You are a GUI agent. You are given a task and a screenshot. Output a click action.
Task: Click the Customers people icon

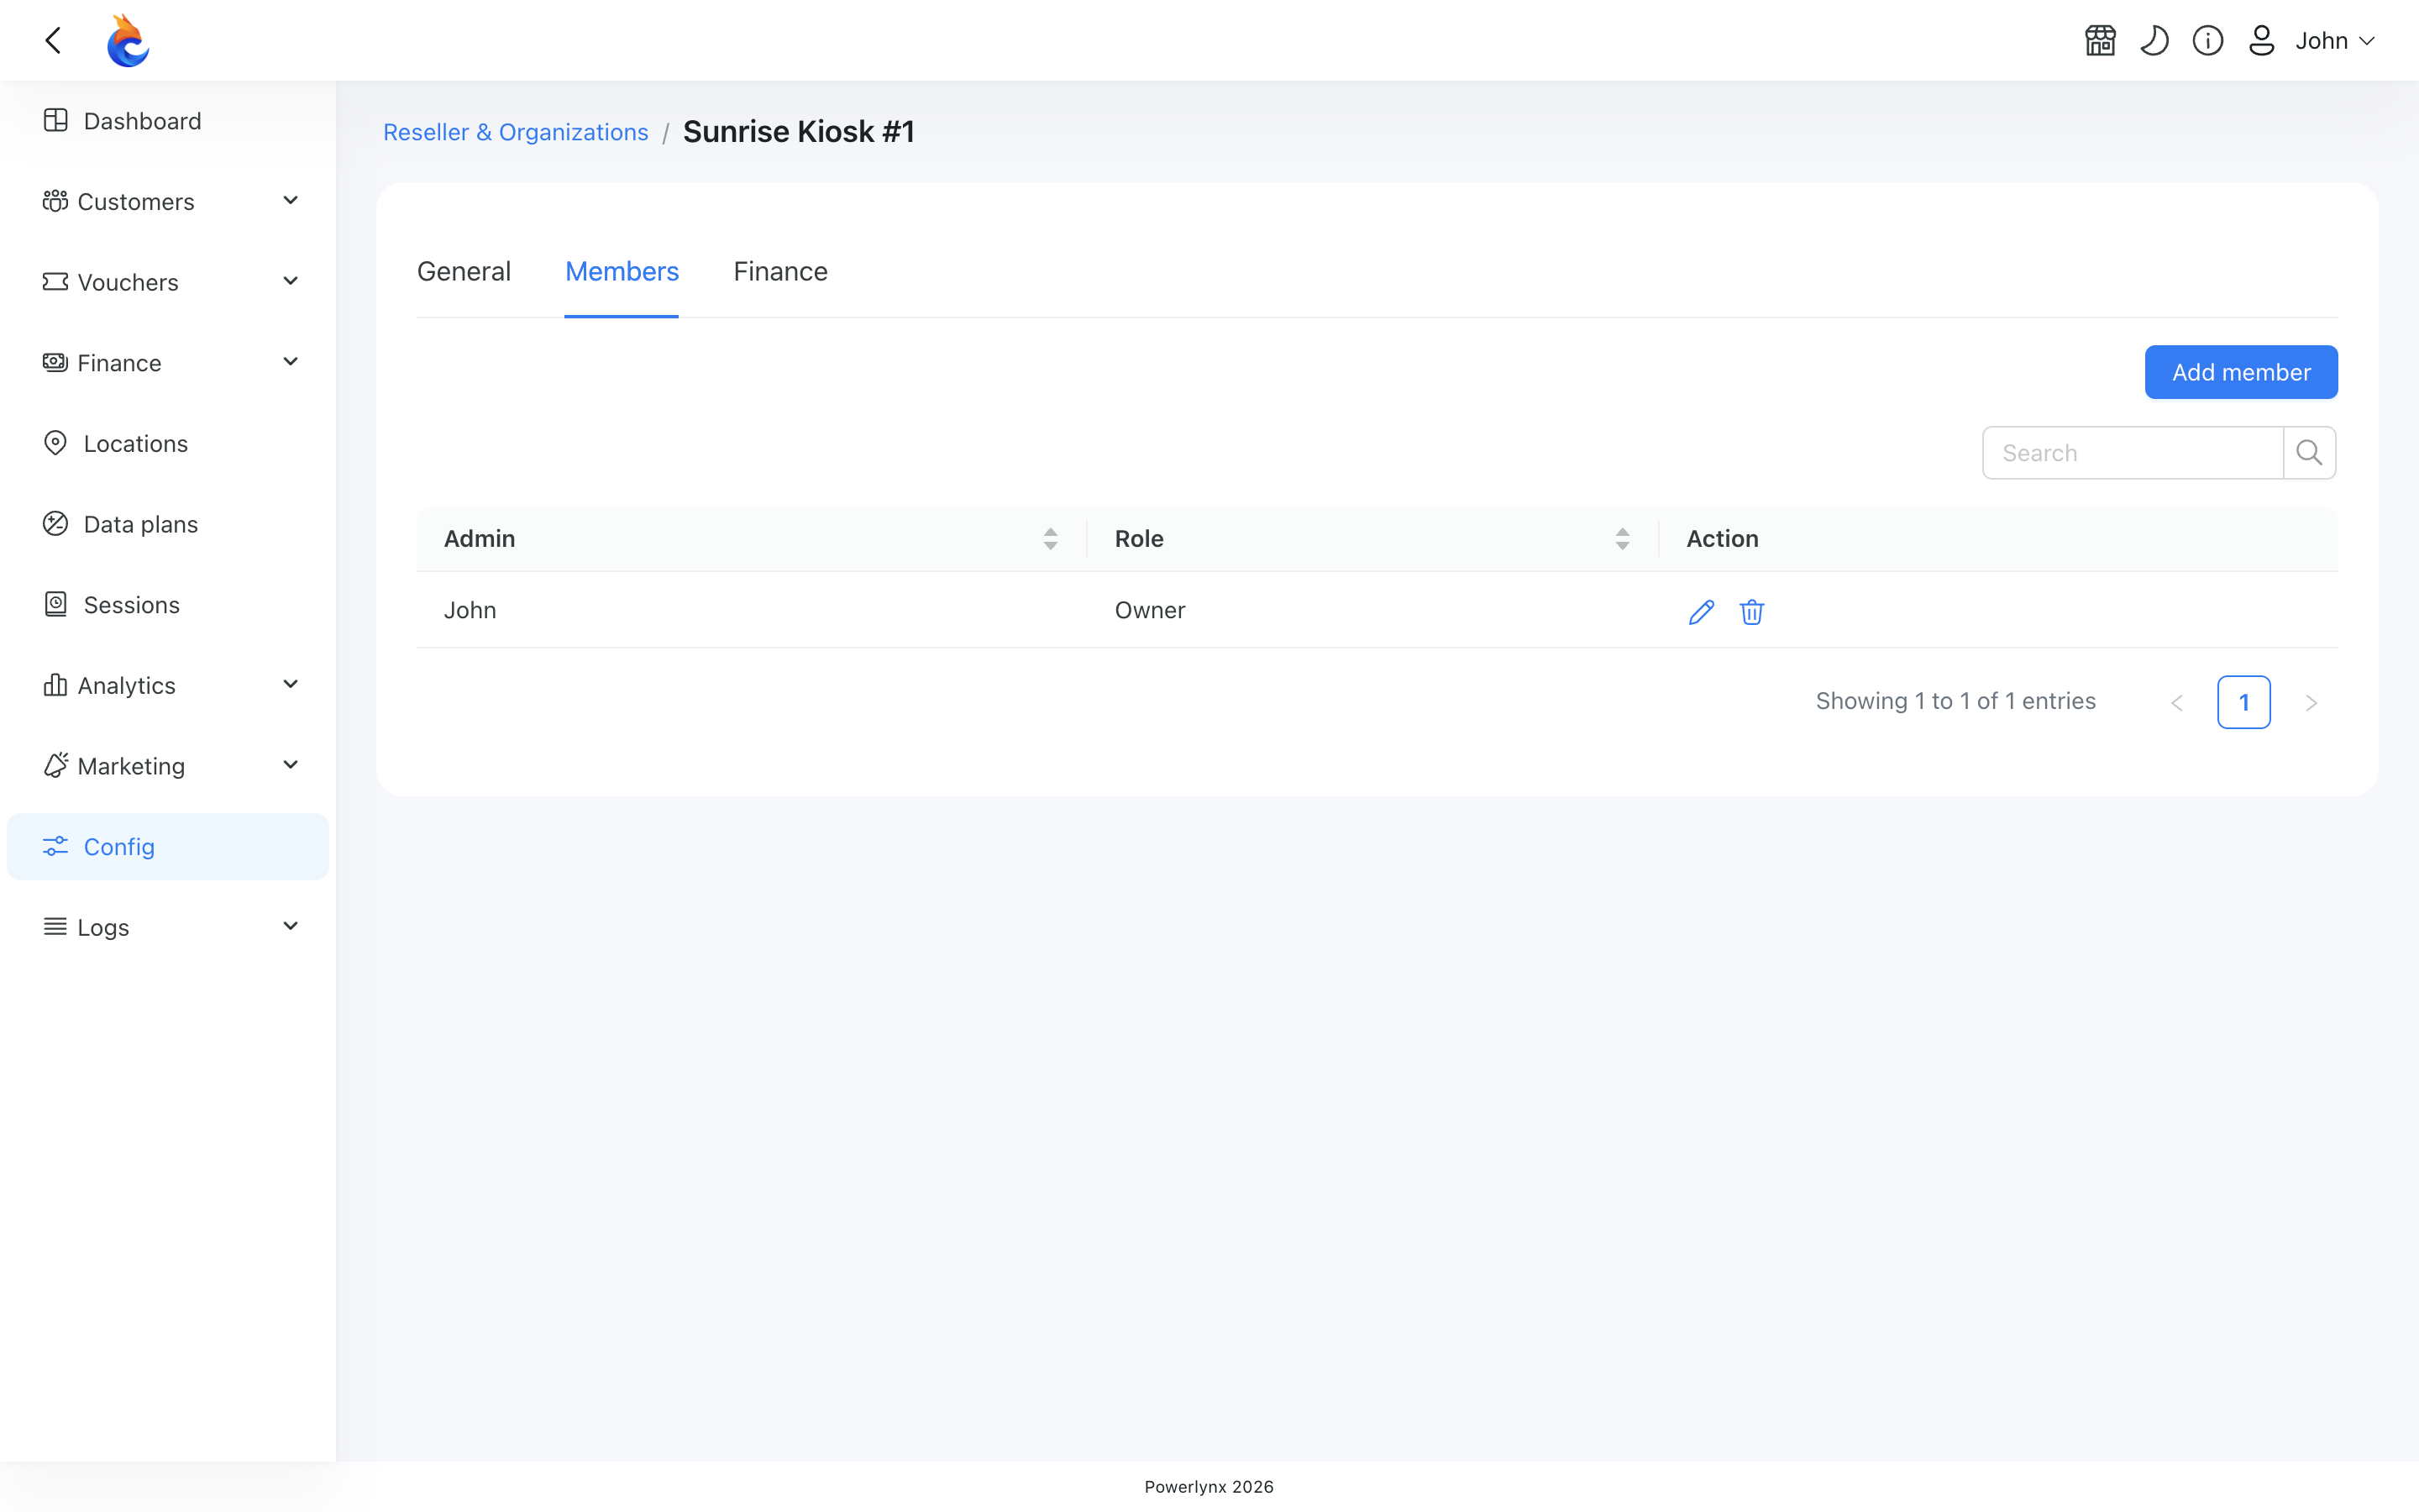55,201
